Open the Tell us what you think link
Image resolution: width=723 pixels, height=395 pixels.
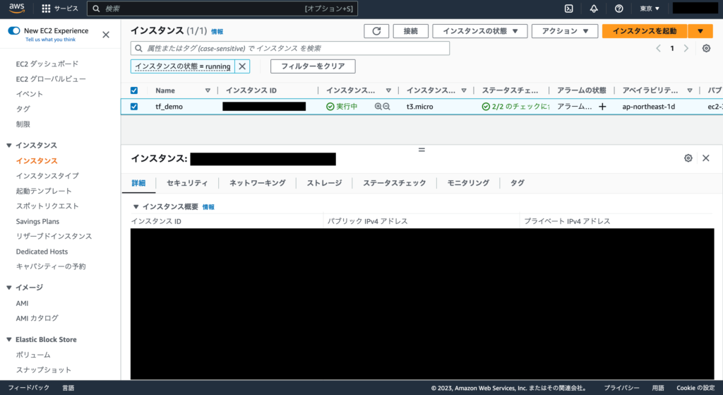[x=50, y=40]
